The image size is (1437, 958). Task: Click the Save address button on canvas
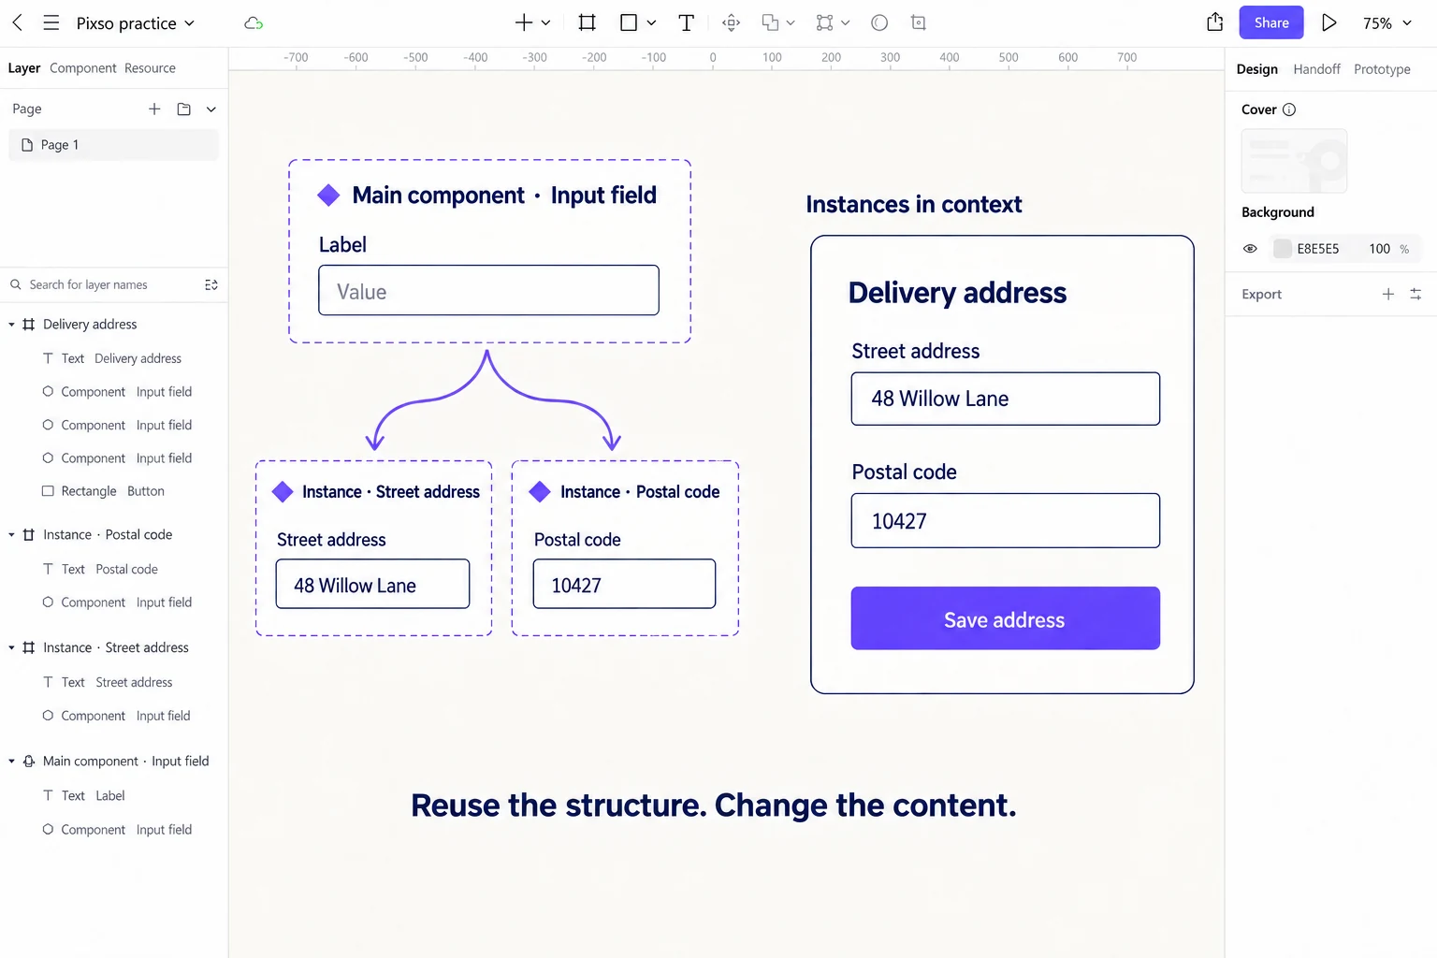pyautogui.click(x=1005, y=618)
